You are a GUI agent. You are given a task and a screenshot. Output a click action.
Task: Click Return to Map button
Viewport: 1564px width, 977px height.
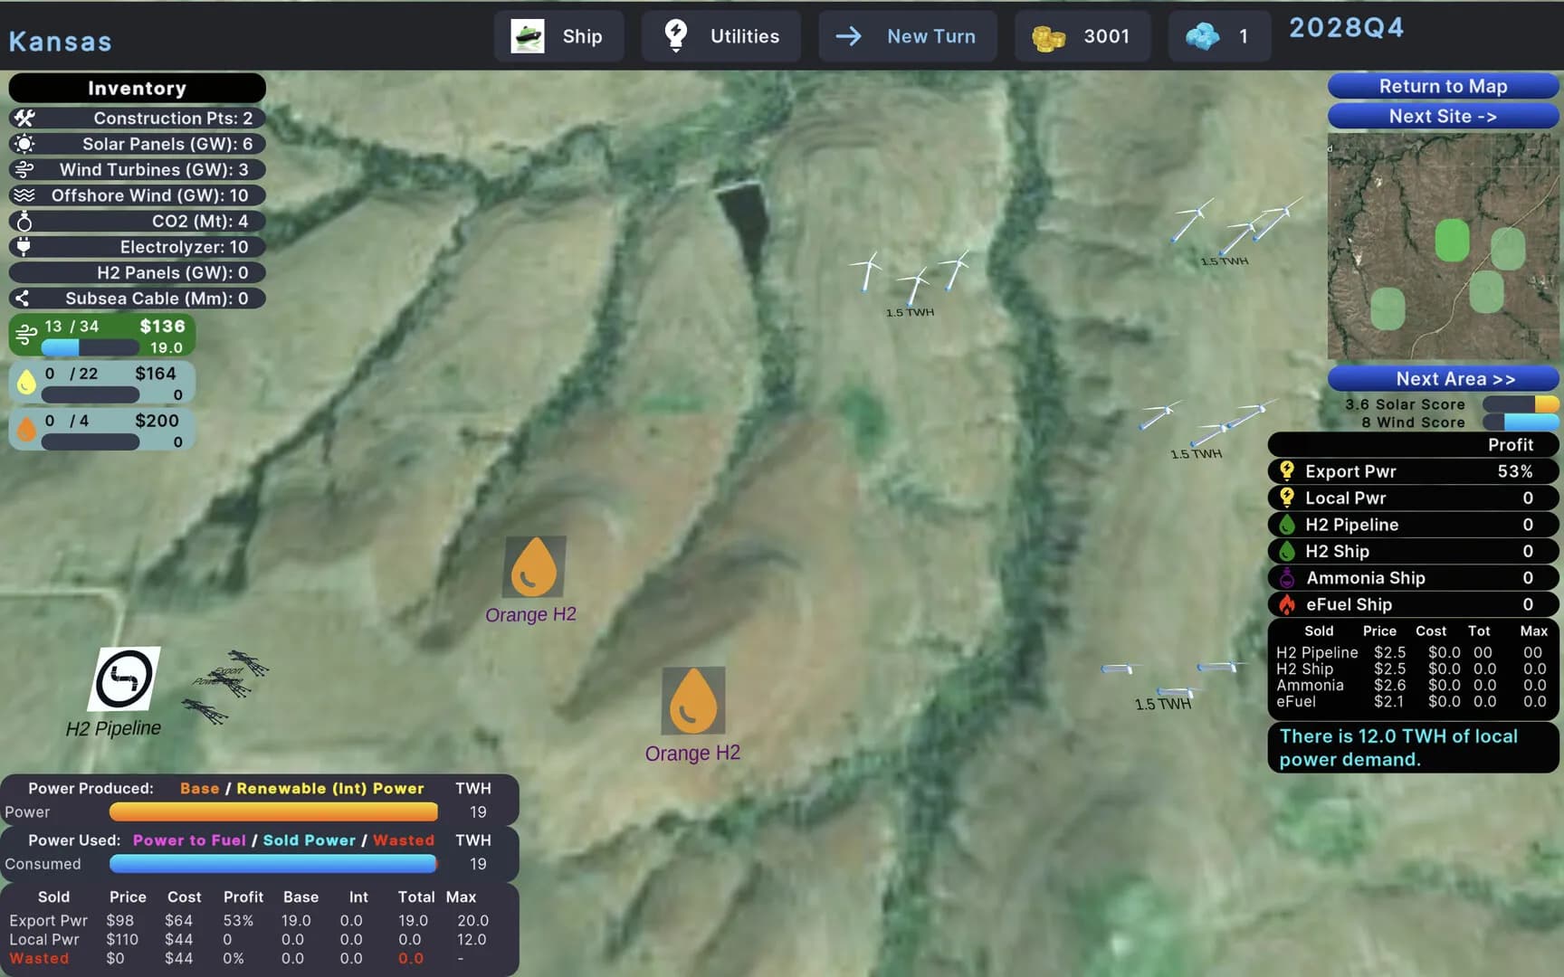1442,86
